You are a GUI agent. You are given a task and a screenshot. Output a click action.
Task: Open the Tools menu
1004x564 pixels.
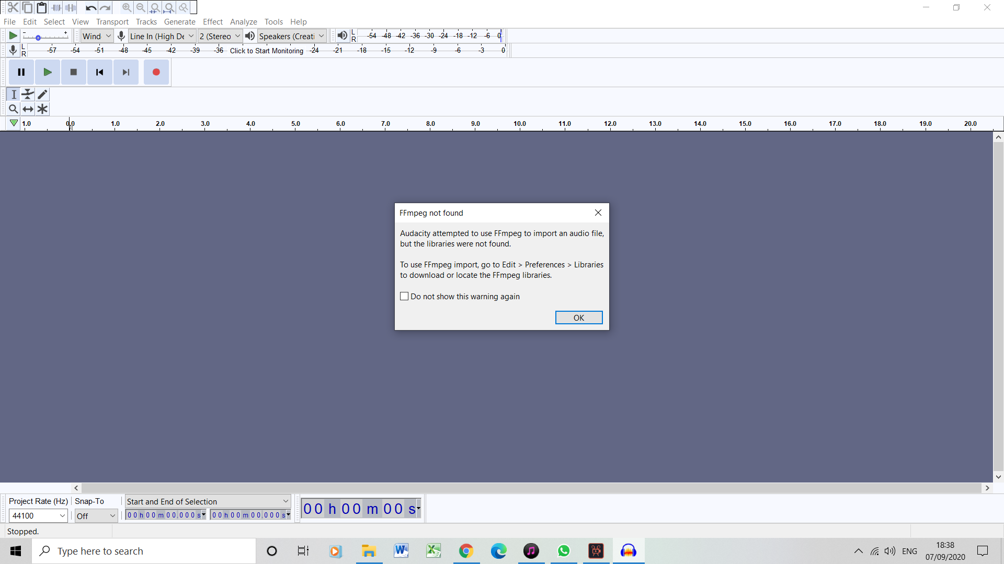coord(273,21)
